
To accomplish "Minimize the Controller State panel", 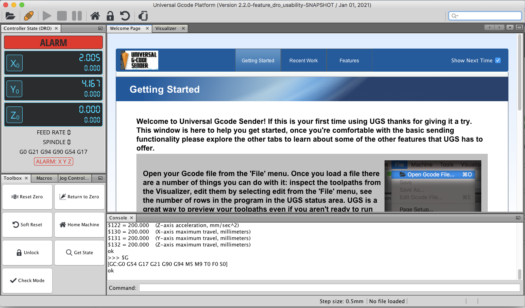I will tap(100, 29).
